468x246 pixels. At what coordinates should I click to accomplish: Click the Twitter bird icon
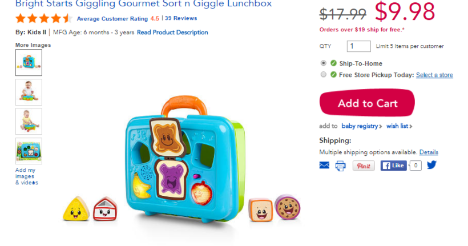(431, 165)
